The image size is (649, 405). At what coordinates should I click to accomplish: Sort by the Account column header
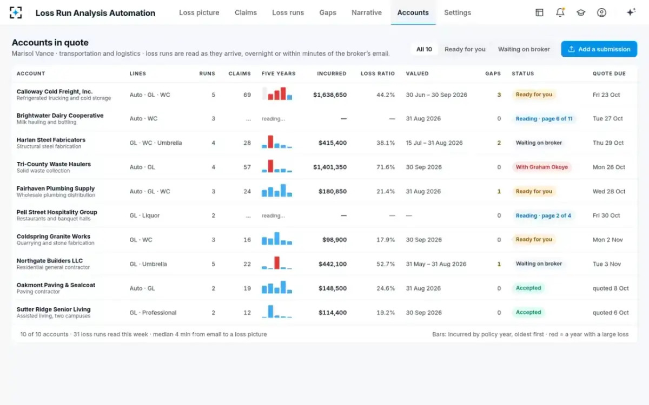[x=31, y=73]
